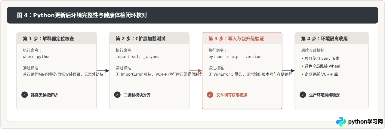385x129 pixels.
Task: Click the label 二进制模块对齐
Action: click(137, 95)
